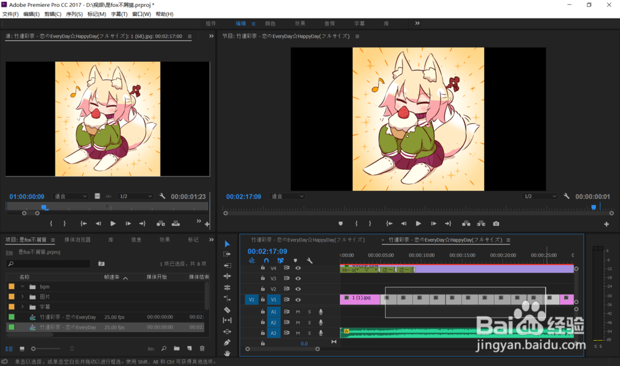This screenshot has height=366, width=620.
Task: Select the Rolling Edit tool
Action: point(227,276)
